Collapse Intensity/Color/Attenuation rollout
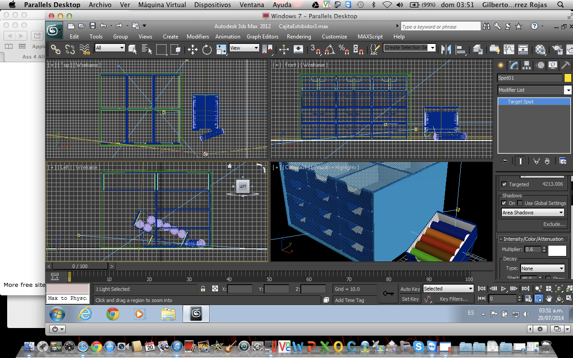Image resolution: width=573 pixels, height=358 pixels. tap(533, 239)
